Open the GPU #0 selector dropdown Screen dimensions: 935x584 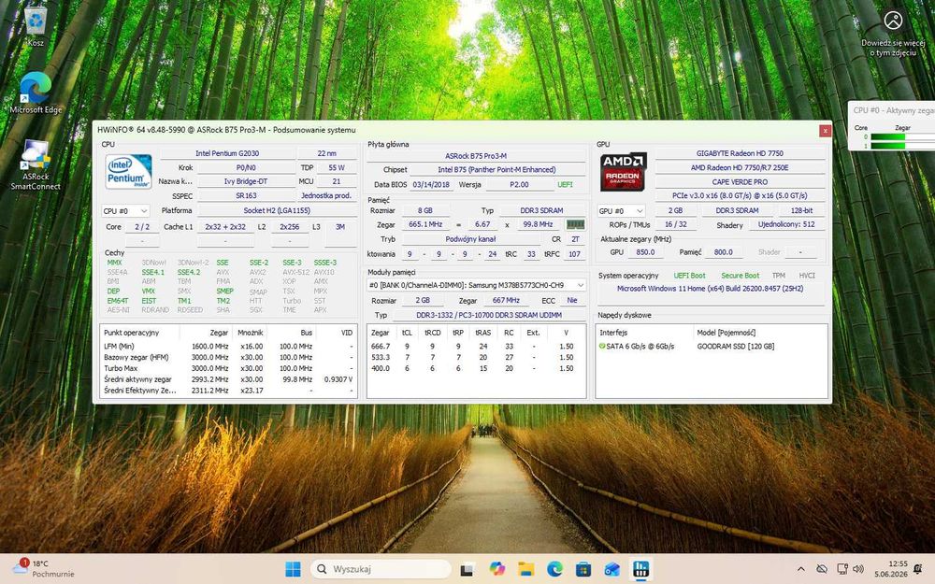[x=622, y=211]
